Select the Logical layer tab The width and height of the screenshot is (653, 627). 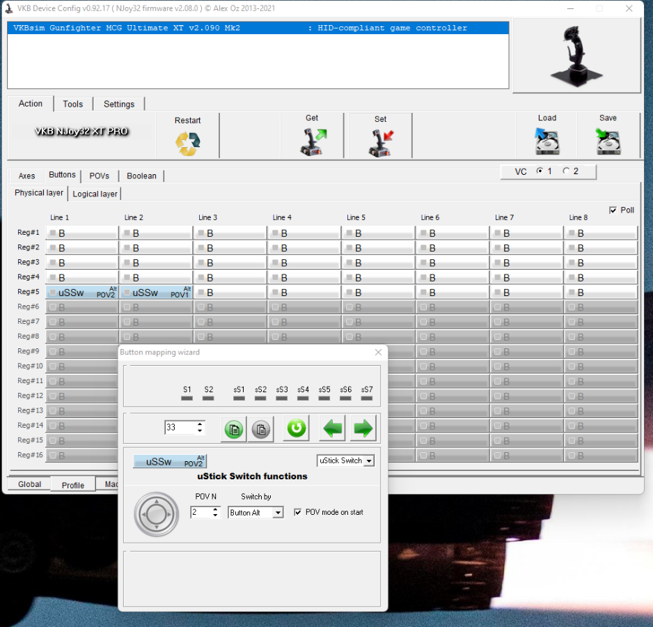[95, 194]
